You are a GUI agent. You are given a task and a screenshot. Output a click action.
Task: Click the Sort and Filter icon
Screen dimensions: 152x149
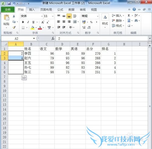136,16
